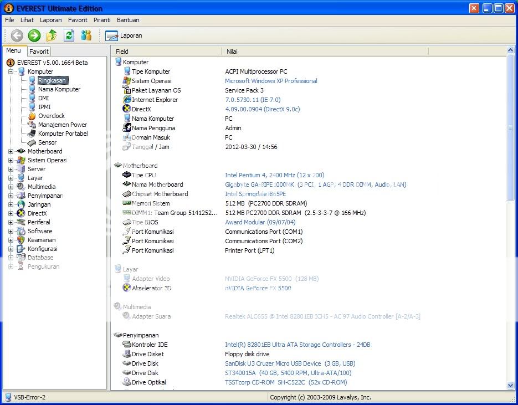This screenshot has height=405, width=518.
Task: Select IPMI in the tree
Action: tap(44, 107)
